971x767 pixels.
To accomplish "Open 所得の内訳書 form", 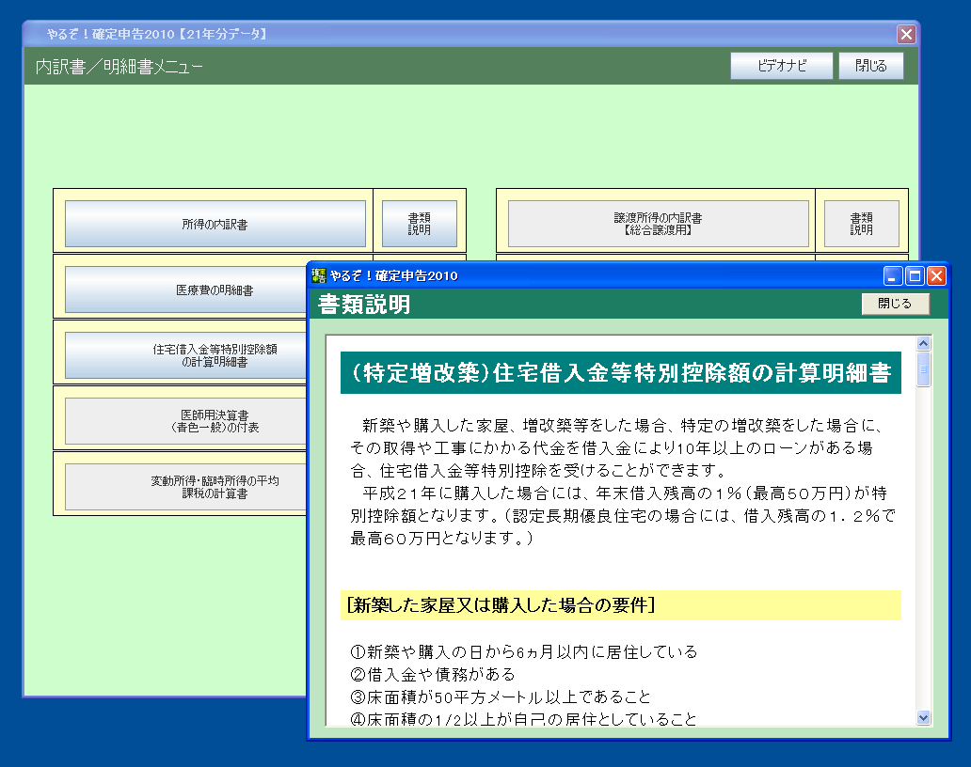I will coord(215,224).
